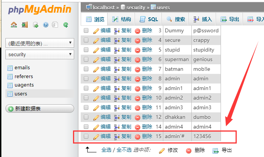Tick the checkbox for row 15 admin'#

click(86, 136)
